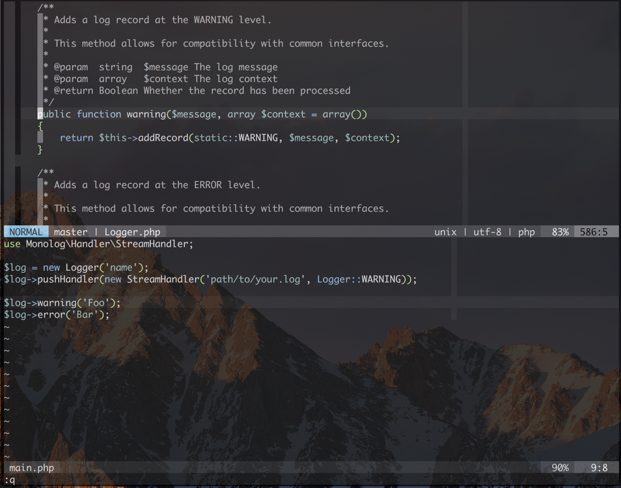Click the 83% scroll position indicator
621x488 pixels.
[x=560, y=232]
